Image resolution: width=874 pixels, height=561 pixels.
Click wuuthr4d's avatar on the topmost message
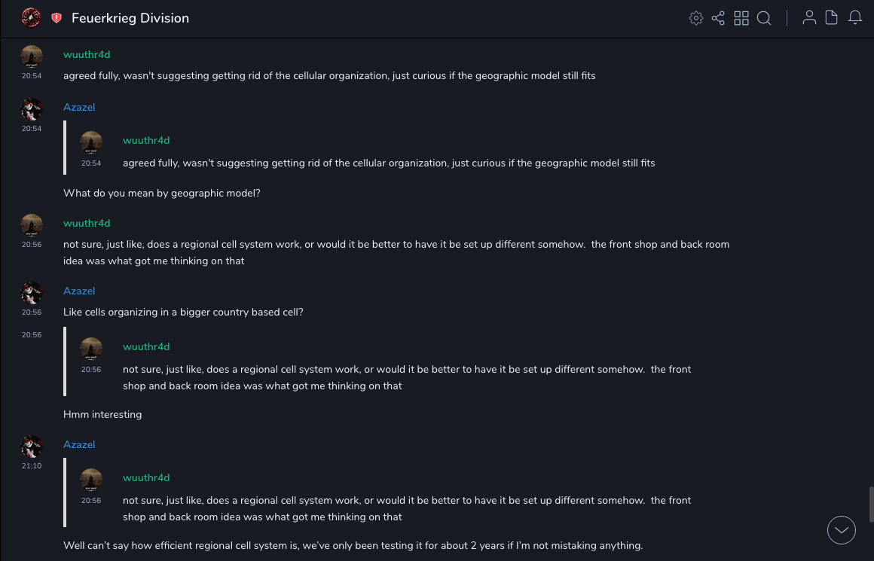tap(32, 56)
